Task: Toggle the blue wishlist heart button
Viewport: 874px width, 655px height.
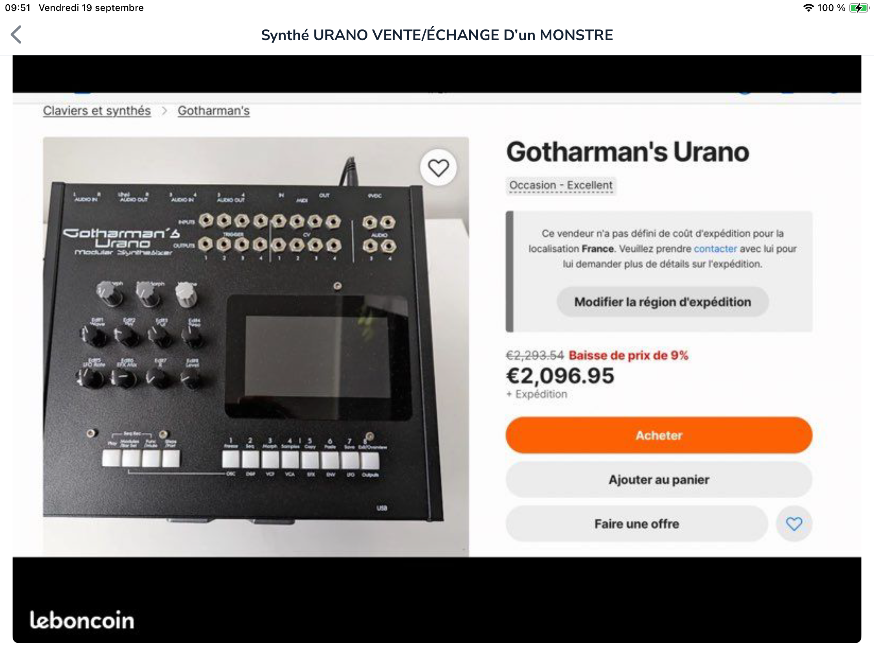Action: 794,524
